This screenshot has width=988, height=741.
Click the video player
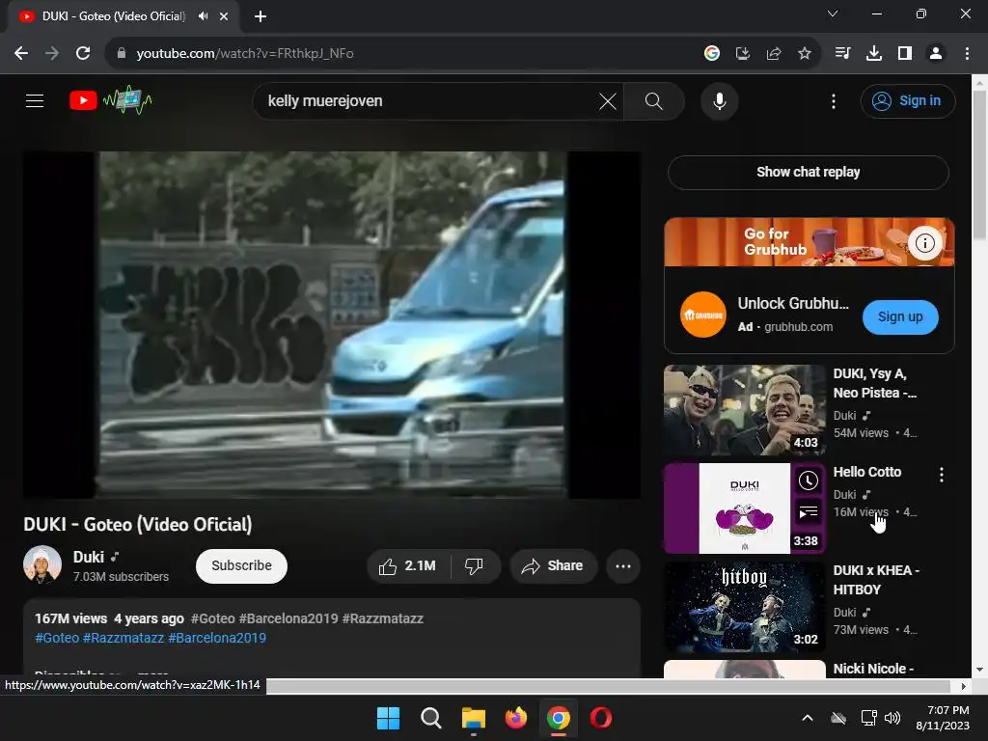tap(332, 324)
